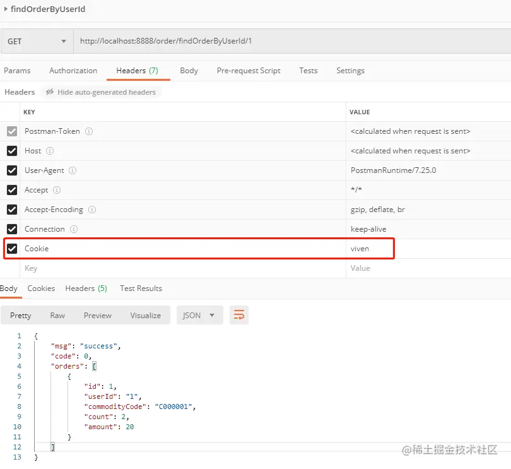Click the info icon next to User-Agent

coord(73,170)
